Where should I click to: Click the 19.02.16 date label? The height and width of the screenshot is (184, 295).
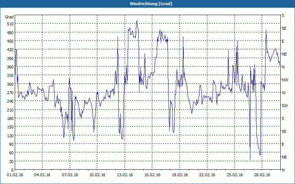pyautogui.click(x=180, y=175)
